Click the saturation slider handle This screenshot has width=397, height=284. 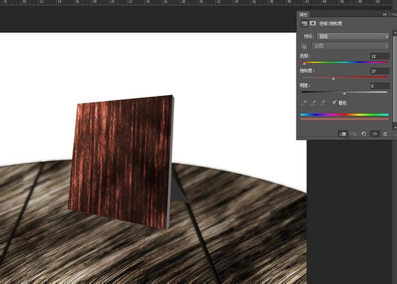pyautogui.click(x=333, y=79)
